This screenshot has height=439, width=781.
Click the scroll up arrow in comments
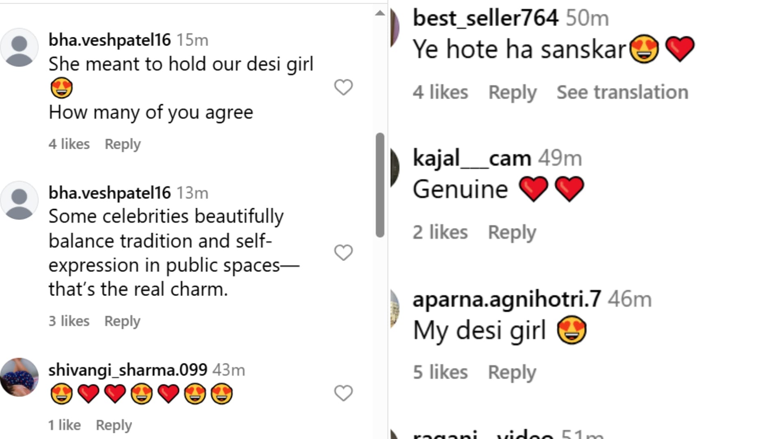click(x=380, y=13)
